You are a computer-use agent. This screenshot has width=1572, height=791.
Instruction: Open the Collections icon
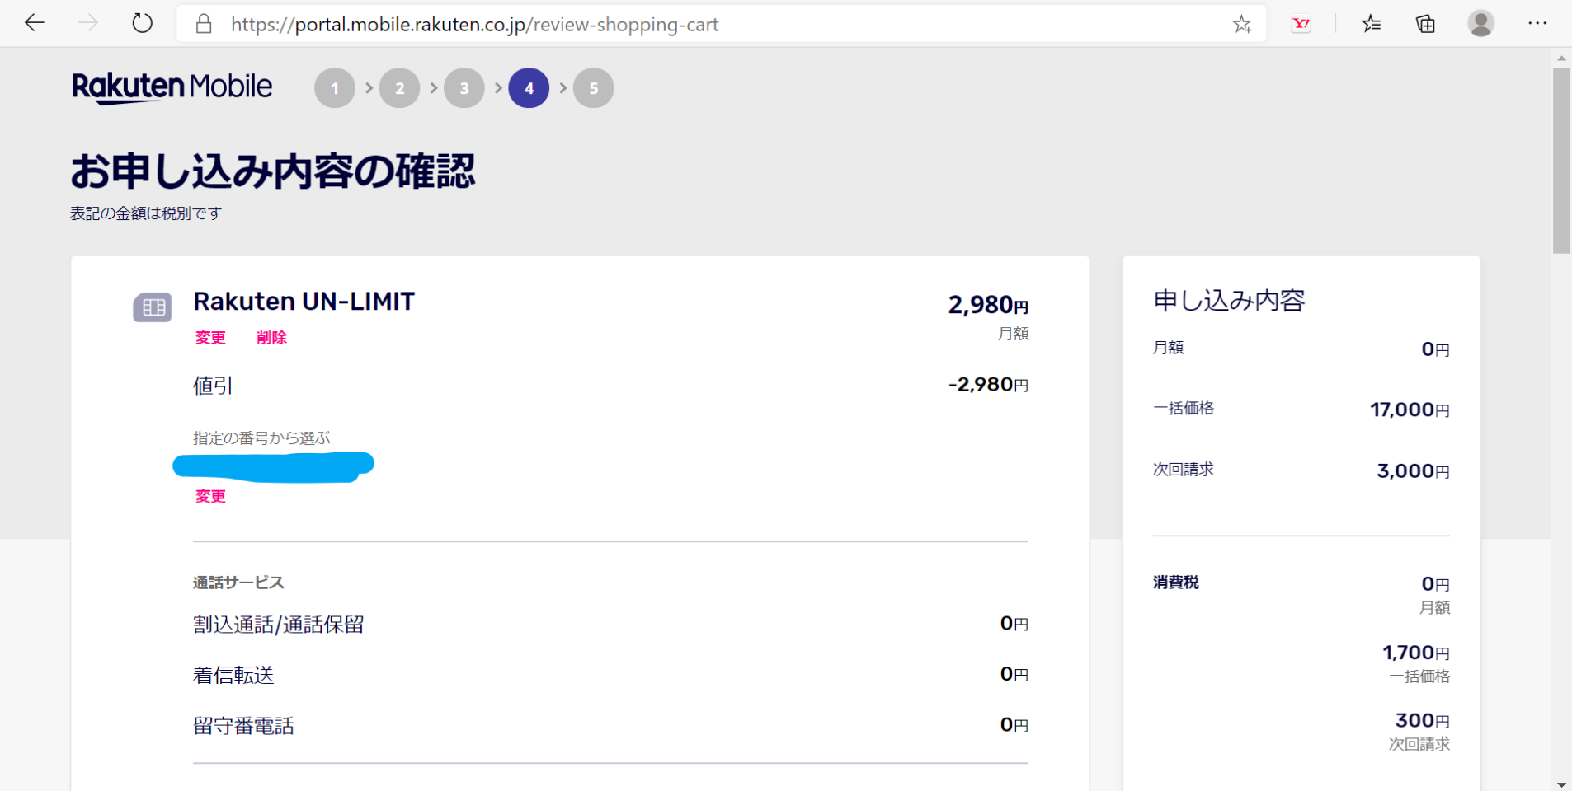(1425, 24)
